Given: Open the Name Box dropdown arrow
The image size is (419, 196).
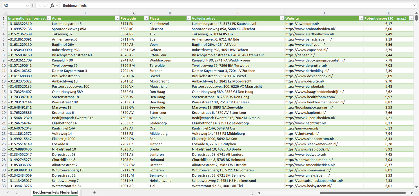Looking at the screenshot, I should (27, 6).
